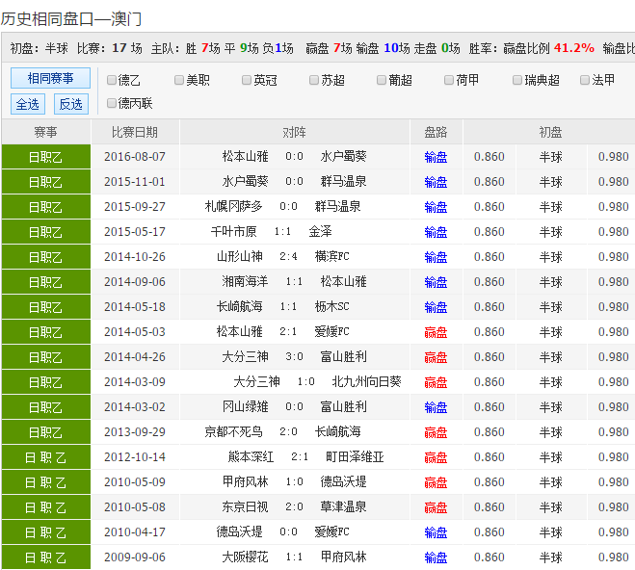Select date 2010-05-08
Screen dimensions: 635x570
(135, 507)
